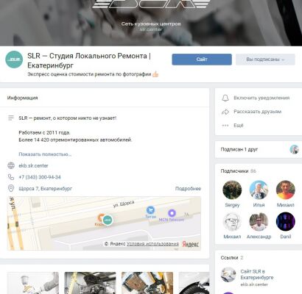The height and width of the screenshot is (294, 302).
Task: Click the status Экспресс оценка стоимости ремонта
Action: click(94, 74)
